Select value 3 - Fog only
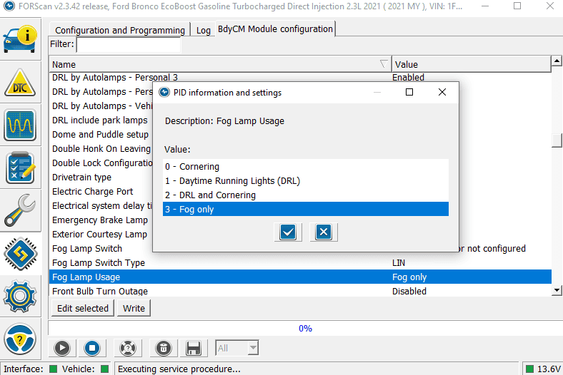 point(306,209)
